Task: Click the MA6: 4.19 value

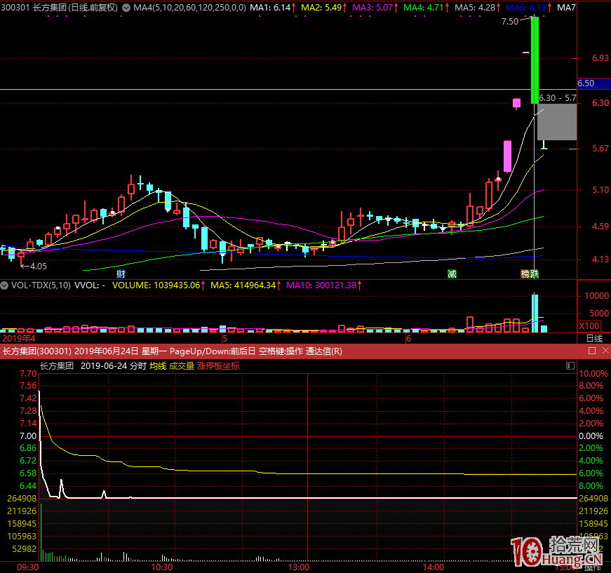Action: (526, 8)
